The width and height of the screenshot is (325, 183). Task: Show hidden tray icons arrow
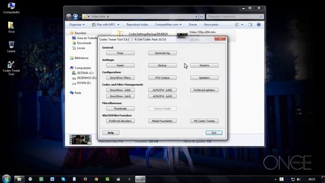point(275,179)
